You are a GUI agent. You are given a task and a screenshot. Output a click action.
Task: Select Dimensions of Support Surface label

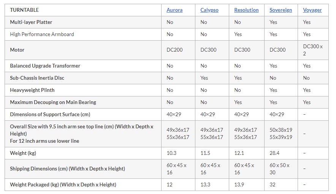(50, 115)
